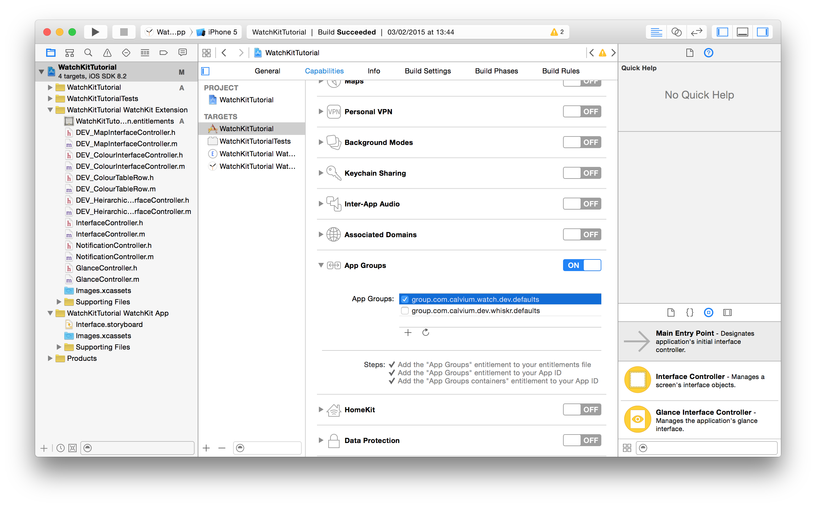Click the object library filter field

click(x=708, y=448)
